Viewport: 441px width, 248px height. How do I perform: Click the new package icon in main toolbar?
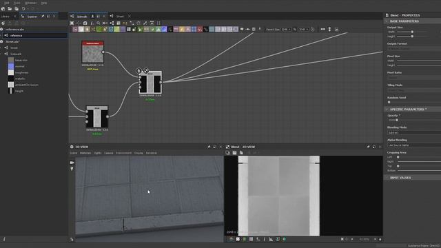(3, 9)
